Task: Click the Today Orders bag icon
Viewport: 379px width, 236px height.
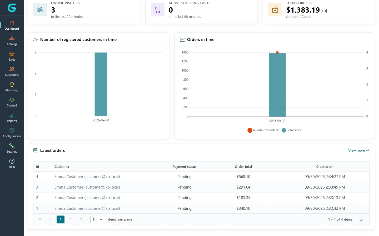Action: pyautogui.click(x=275, y=10)
